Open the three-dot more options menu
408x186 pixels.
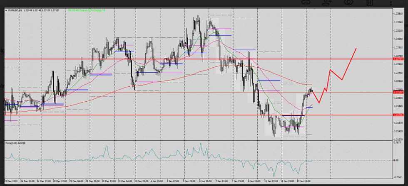coord(391,2)
